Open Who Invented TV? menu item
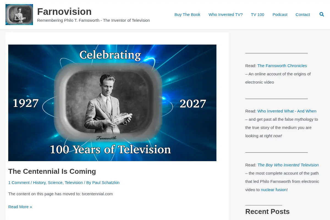Viewport: 330px width, 220px height. click(x=226, y=15)
